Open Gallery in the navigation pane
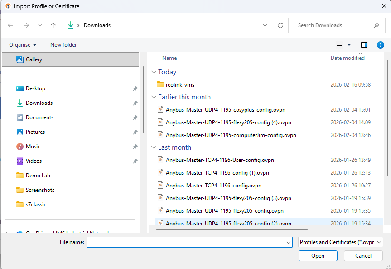 click(34, 59)
